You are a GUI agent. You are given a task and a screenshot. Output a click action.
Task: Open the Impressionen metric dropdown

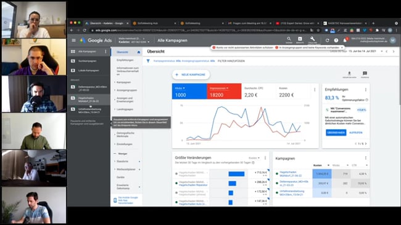pyautogui.click(x=219, y=88)
